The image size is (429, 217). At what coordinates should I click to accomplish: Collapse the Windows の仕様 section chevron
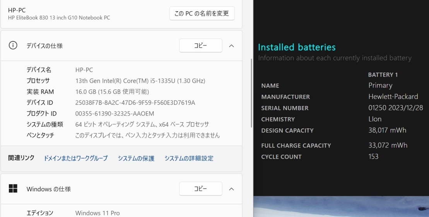click(231, 189)
